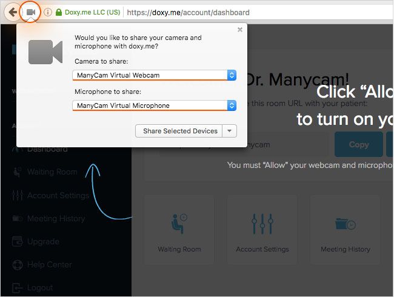Open Upgrade from the sidebar
Screen dimensions: 394x297
click(x=43, y=241)
